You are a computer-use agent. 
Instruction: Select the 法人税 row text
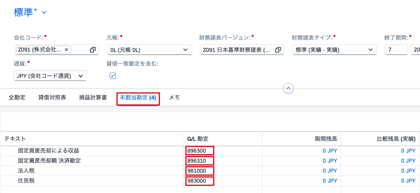[26, 170]
